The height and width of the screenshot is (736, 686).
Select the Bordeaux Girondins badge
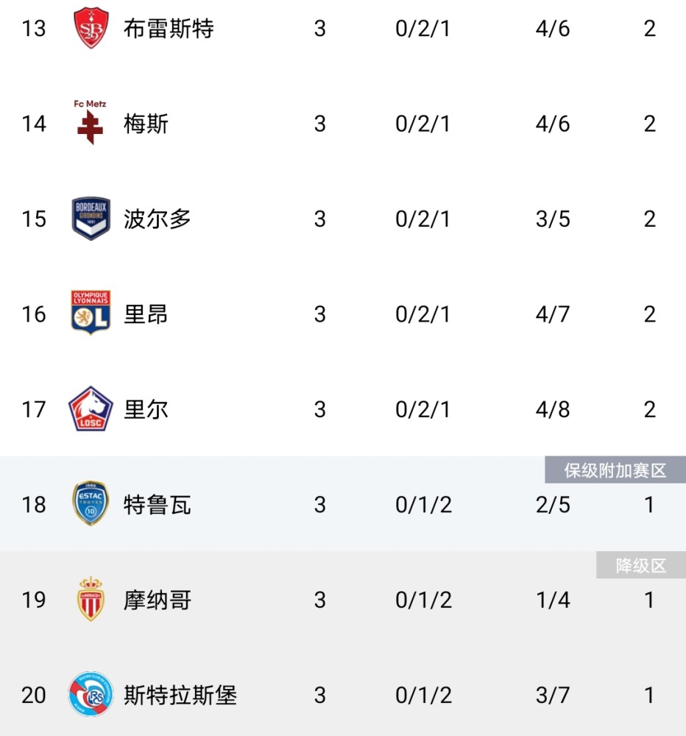[x=91, y=219]
